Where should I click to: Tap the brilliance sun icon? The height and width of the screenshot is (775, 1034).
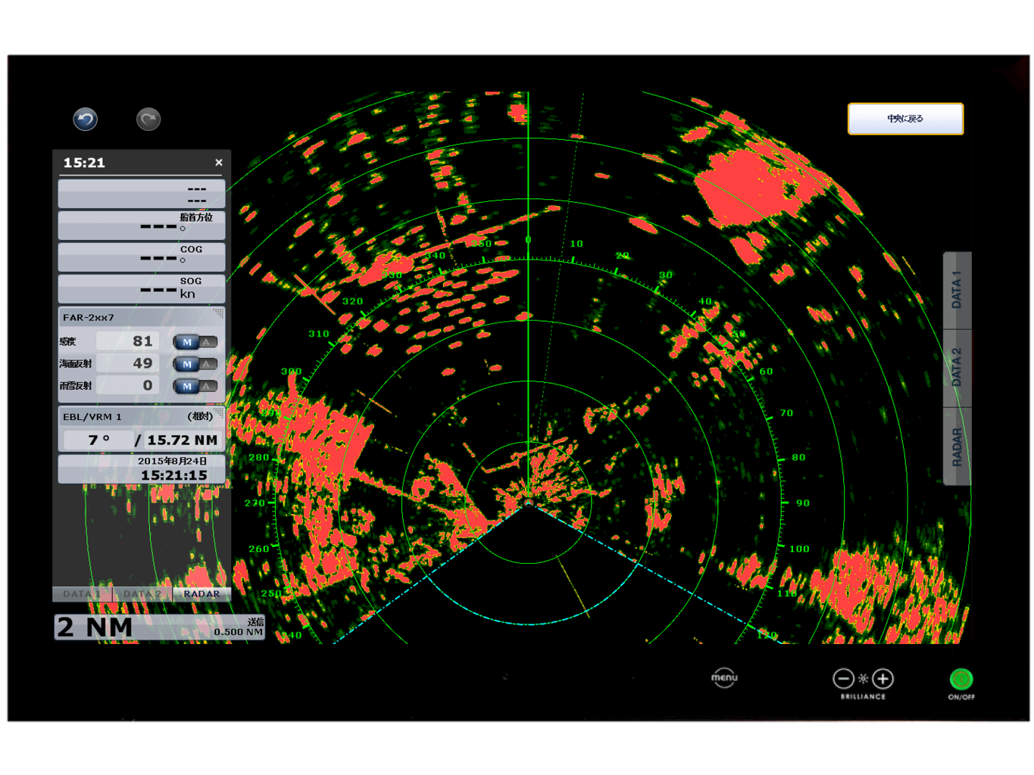point(863,679)
